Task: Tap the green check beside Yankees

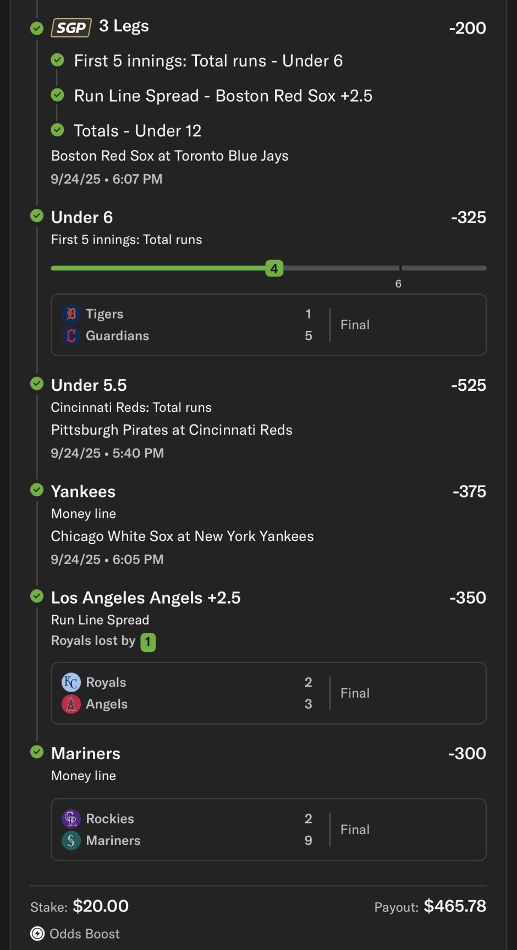Action: 37,490
